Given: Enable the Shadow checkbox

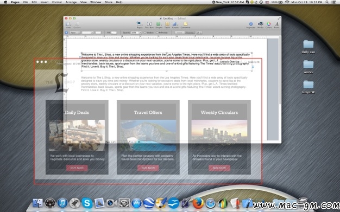Looking at the screenshot, I should pyautogui.click(x=145, y=33).
